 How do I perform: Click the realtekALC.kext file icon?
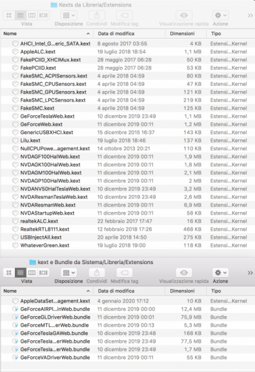15,221
